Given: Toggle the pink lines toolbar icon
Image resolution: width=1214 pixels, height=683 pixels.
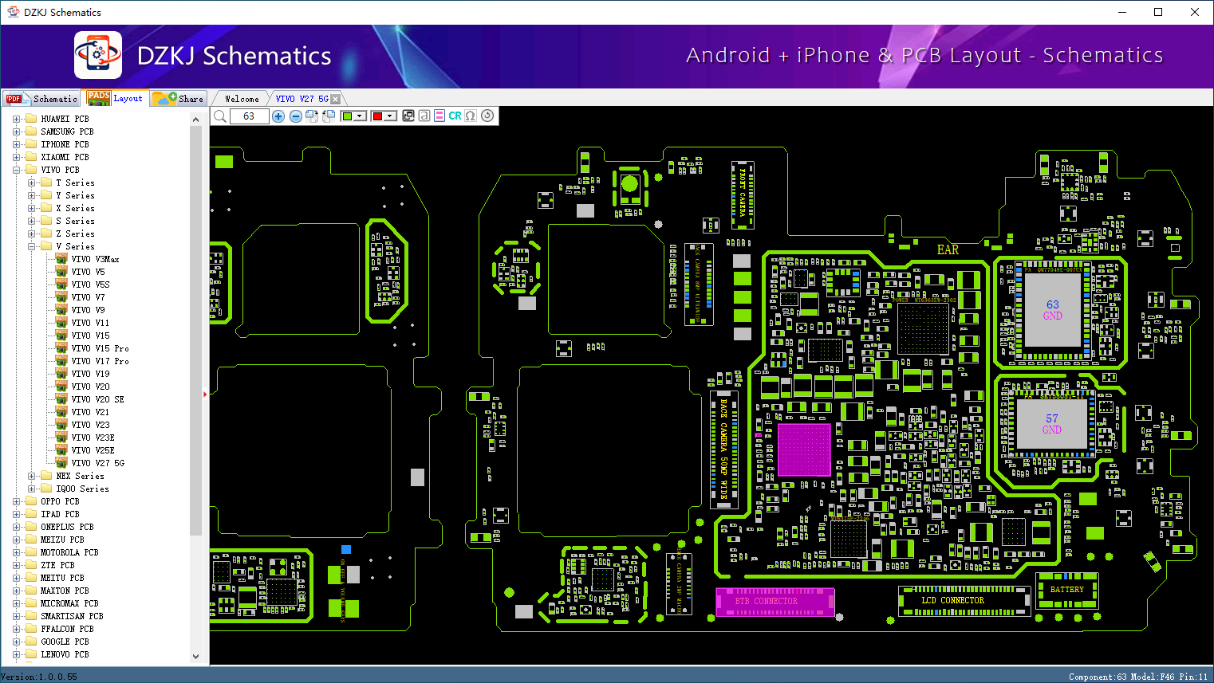Looking at the screenshot, I should coord(439,116).
